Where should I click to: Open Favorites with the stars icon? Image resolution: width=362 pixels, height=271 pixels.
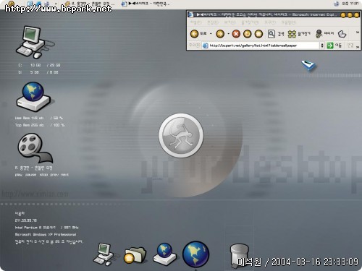pyautogui.click(x=292, y=34)
